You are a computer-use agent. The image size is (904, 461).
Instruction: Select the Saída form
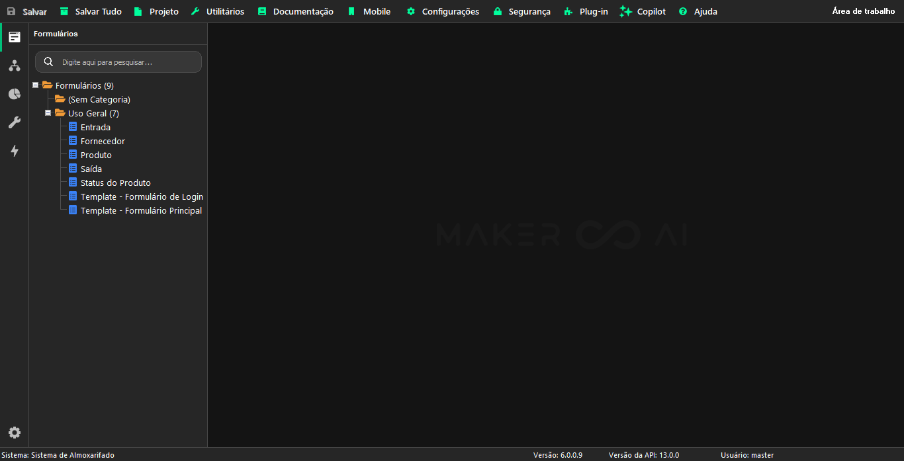pyautogui.click(x=91, y=169)
